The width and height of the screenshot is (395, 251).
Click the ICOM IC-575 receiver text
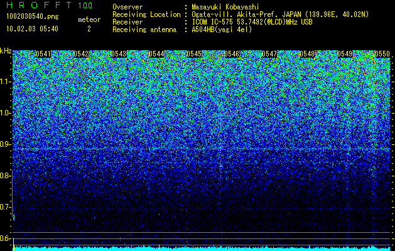252,22
